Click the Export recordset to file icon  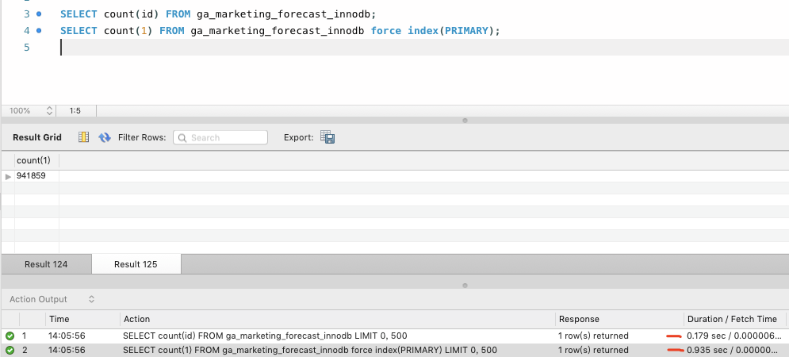coord(327,137)
